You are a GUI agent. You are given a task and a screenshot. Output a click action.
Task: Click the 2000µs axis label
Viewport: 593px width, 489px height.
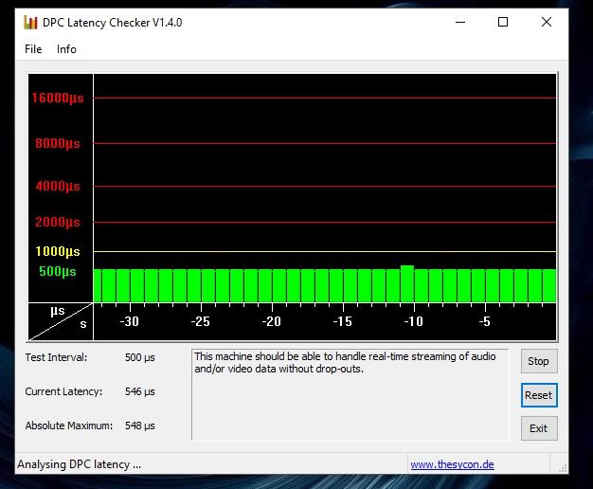pos(58,222)
